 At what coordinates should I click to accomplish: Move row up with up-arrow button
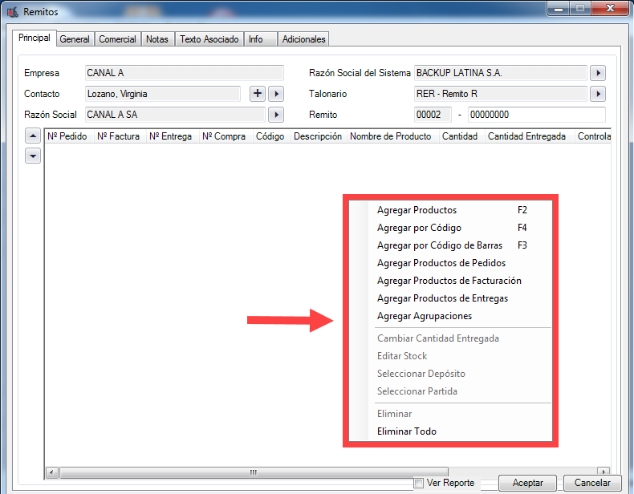point(33,136)
